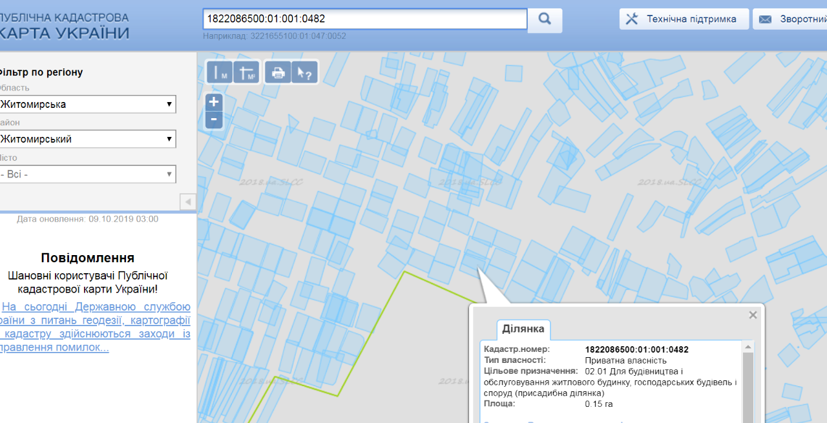Switch to the Ділянка tab
Viewport: 827px width, 423px height.
(523, 329)
